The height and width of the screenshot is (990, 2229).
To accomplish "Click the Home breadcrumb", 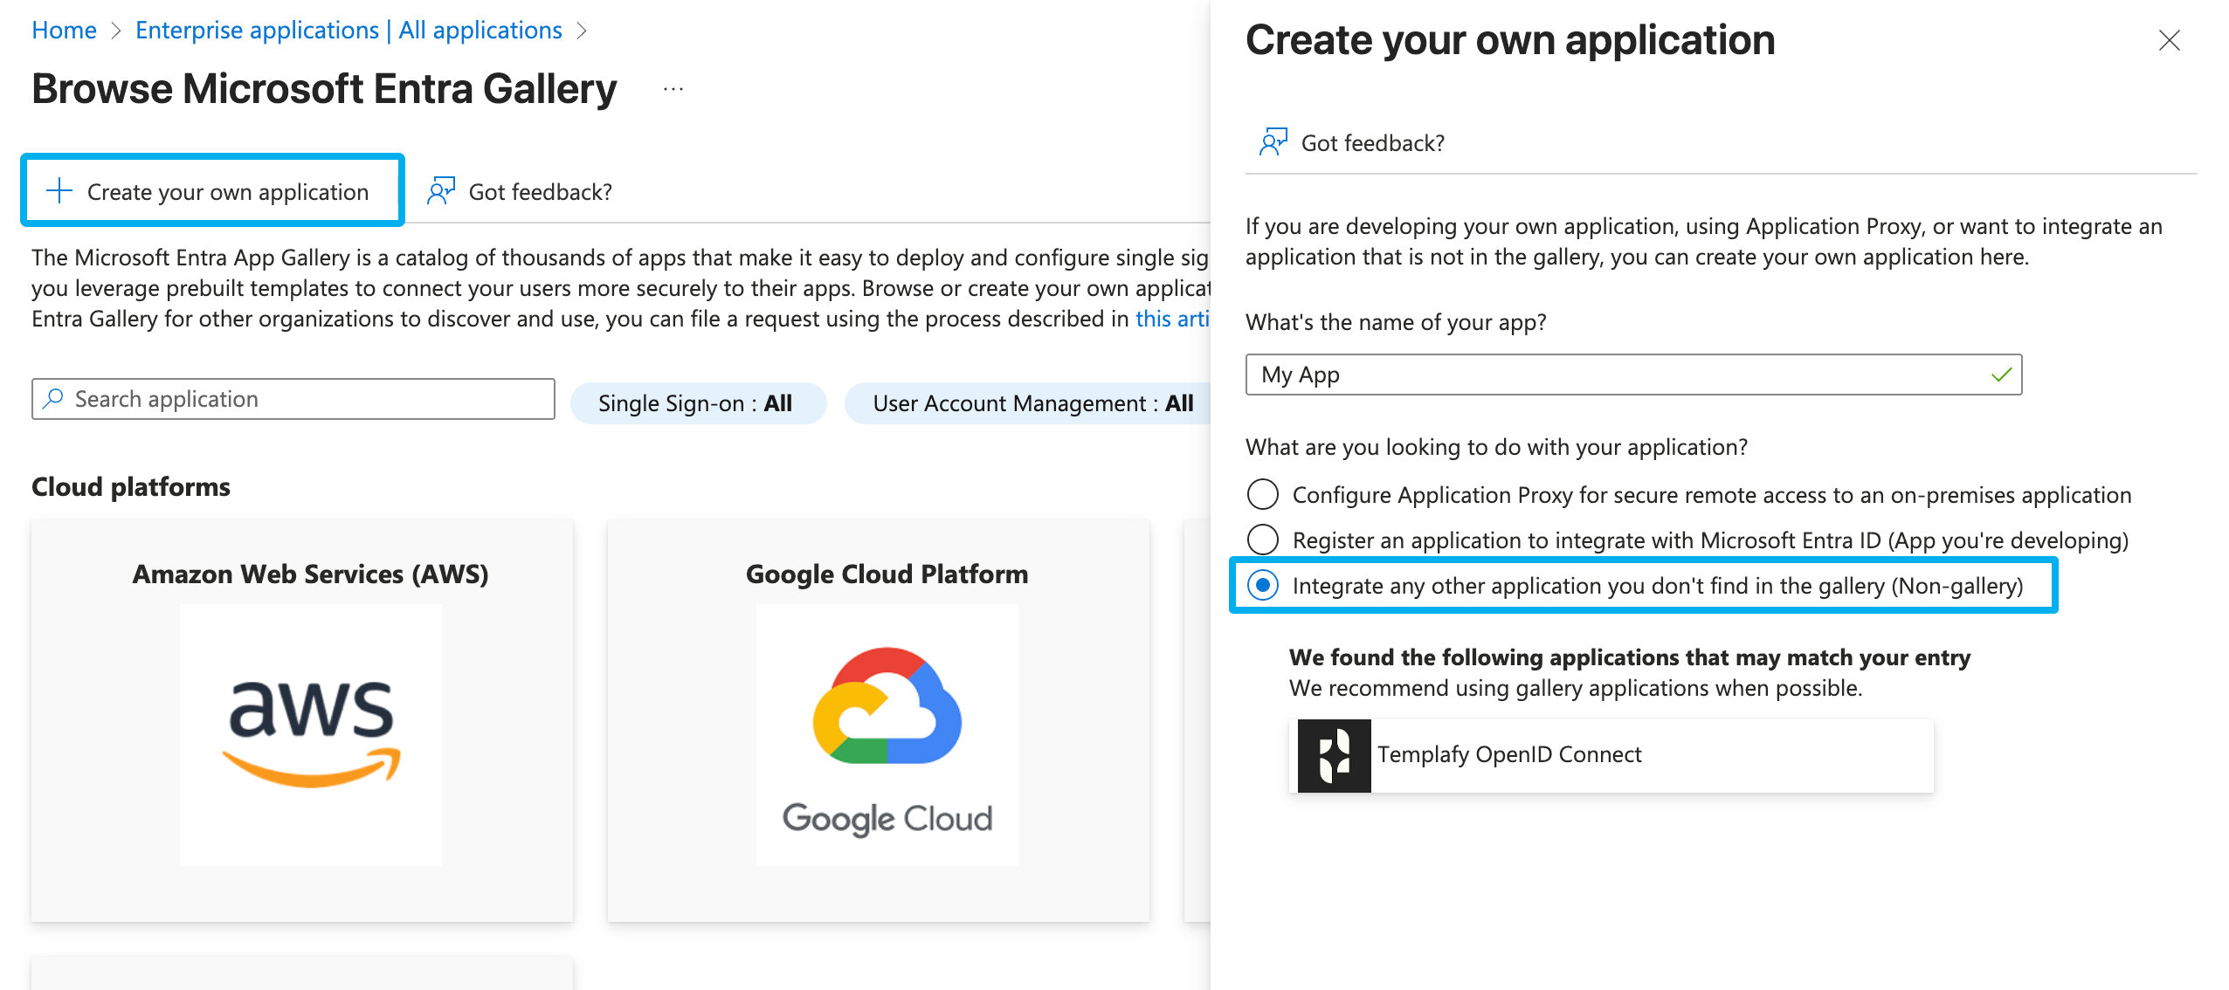I will (64, 29).
